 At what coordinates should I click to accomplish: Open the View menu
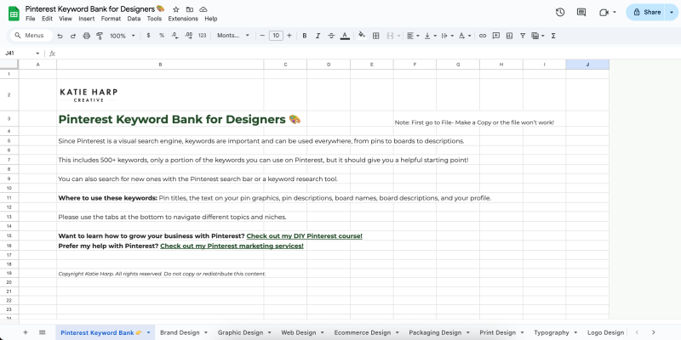click(x=66, y=19)
